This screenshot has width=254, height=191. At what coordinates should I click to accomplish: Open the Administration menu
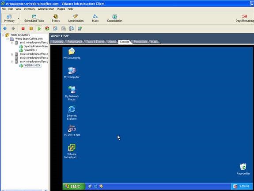pyautogui.click(x=46, y=9)
